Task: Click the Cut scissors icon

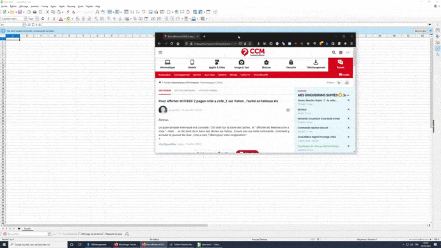Action: [47, 12]
